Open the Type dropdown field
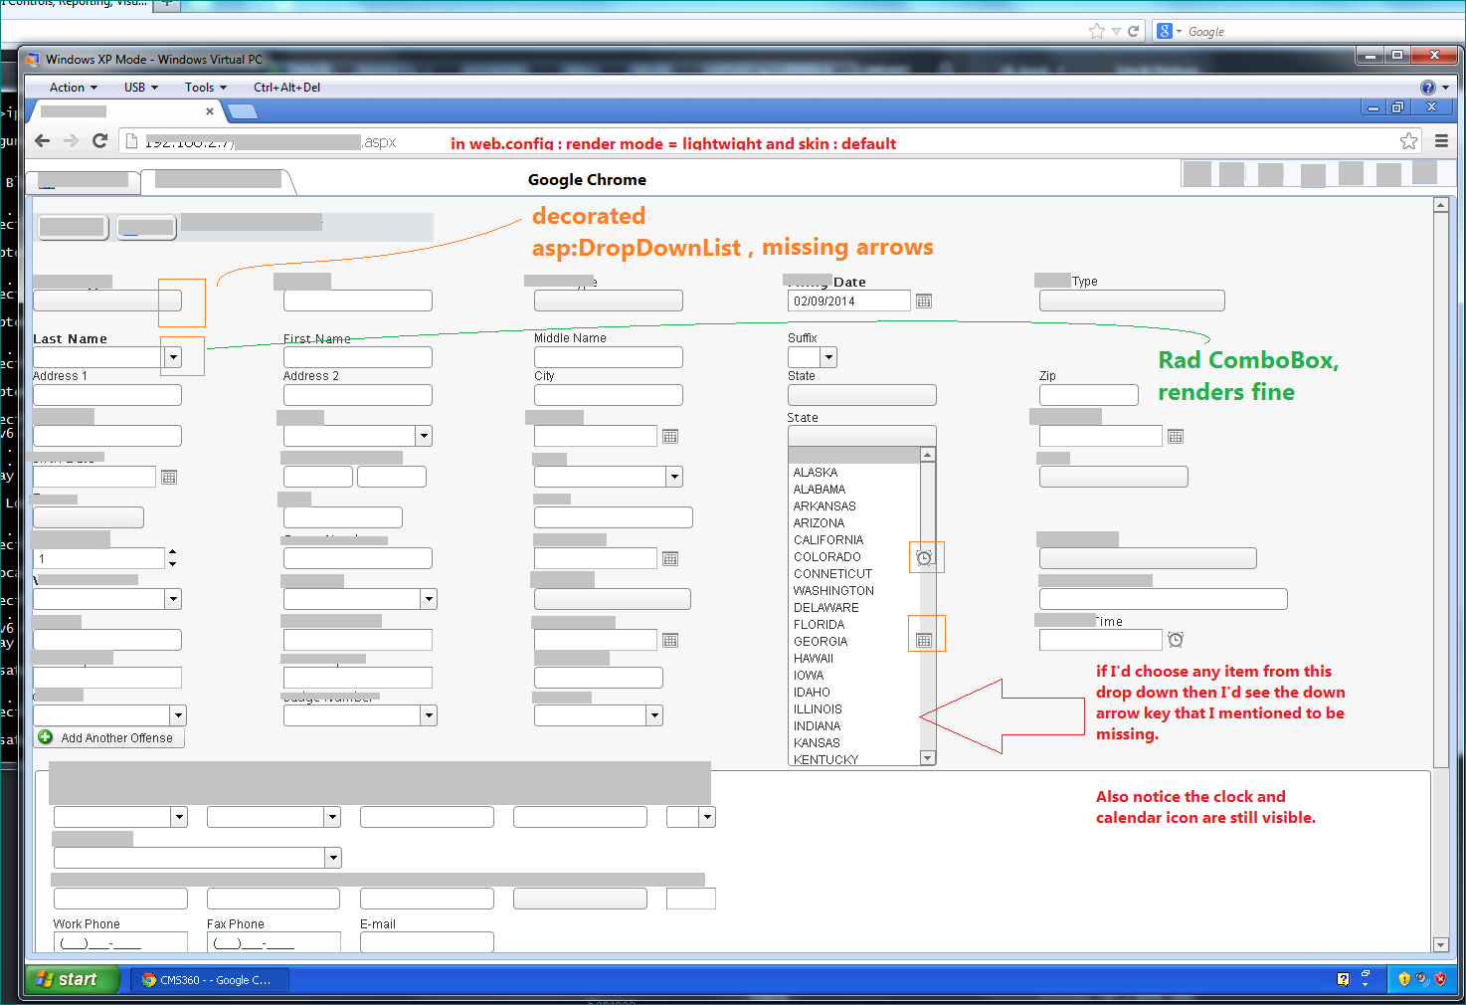Image resolution: width=1466 pixels, height=1005 pixels. click(x=1132, y=301)
